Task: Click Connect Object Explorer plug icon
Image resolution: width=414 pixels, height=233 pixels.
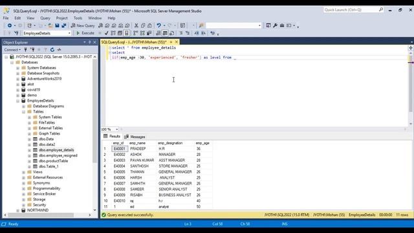Action: click(x=26, y=50)
